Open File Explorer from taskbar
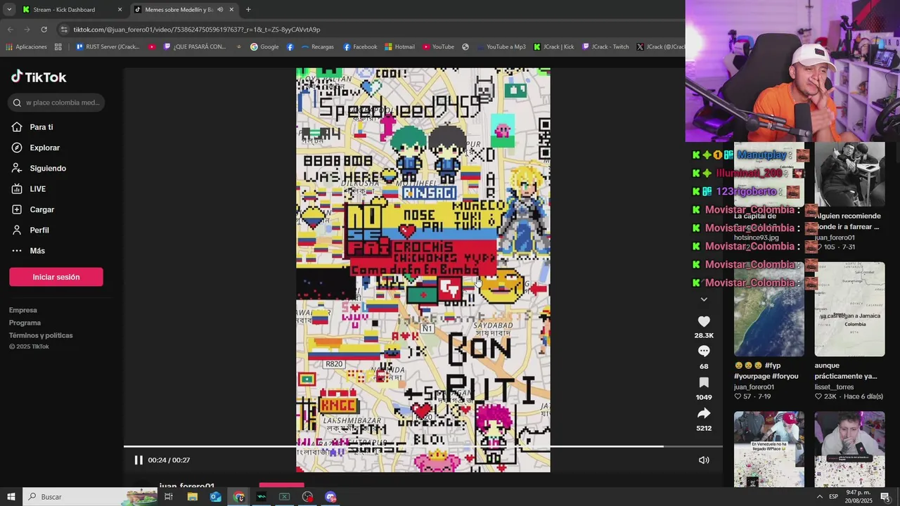Image resolution: width=900 pixels, height=506 pixels. pos(192,497)
